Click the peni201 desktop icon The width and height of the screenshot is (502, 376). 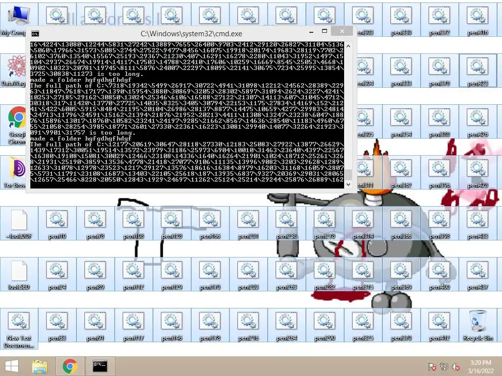click(248, 224)
